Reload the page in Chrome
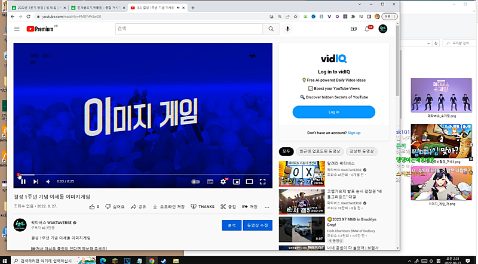 click(28, 17)
